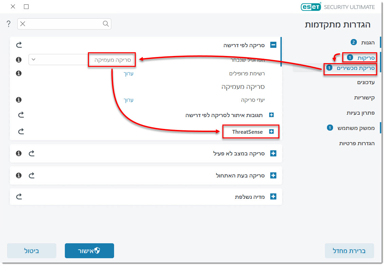Click the רשימת פרופילים label
Viewport: 385px width, 266px height.
click(x=247, y=74)
